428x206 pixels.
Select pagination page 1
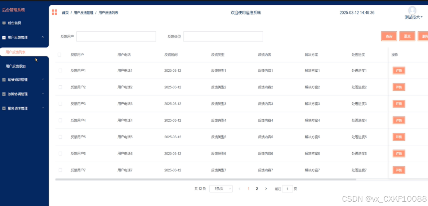click(248, 189)
